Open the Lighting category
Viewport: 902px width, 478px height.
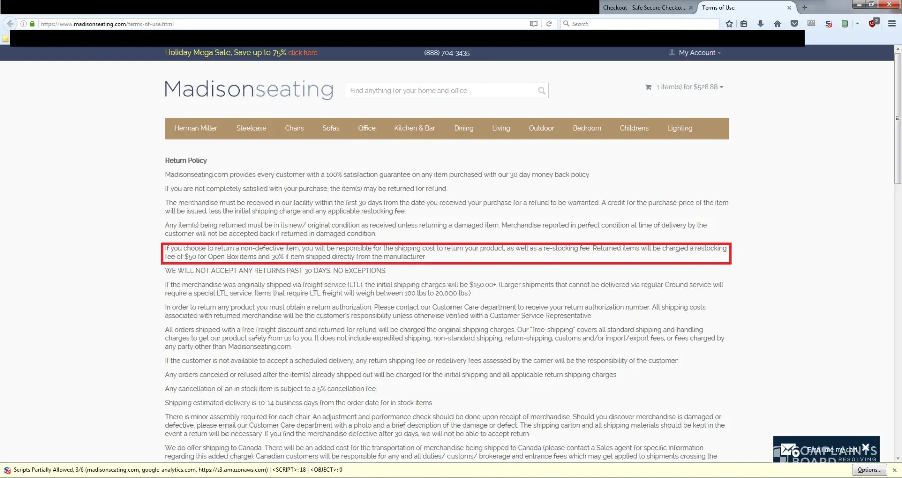click(x=680, y=128)
